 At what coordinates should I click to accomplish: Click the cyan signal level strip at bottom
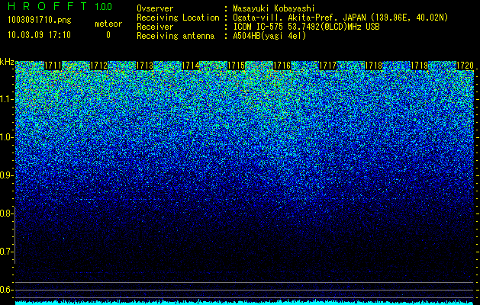coord(245,303)
